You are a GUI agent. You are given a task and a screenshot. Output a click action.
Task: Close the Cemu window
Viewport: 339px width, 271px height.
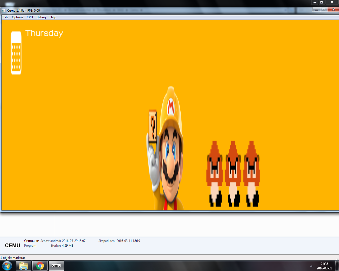[333, 10]
